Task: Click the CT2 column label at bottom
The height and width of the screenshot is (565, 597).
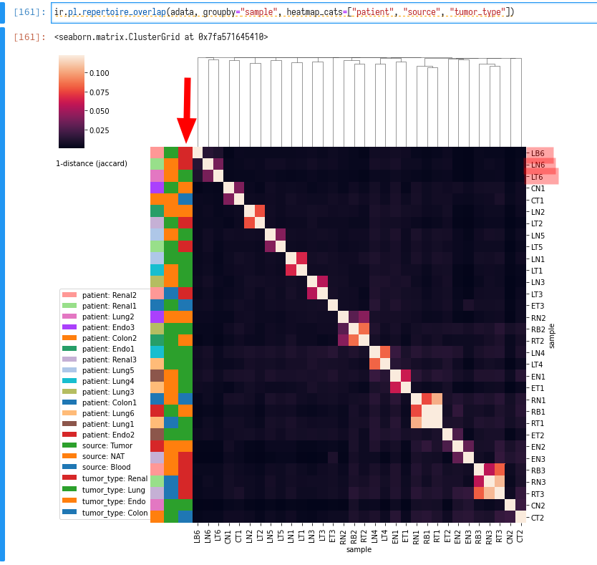Action: 520,536
